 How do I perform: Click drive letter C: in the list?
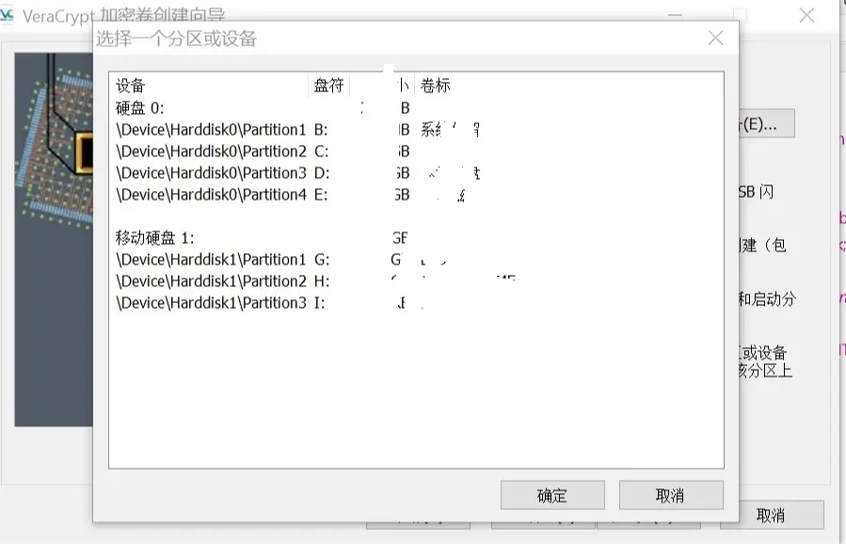(x=321, y=152)
